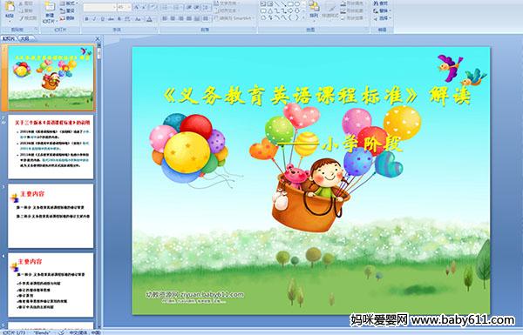Open the font size dropdown
The width and height of the screenshot is (523, 335).
coord(129,7)
